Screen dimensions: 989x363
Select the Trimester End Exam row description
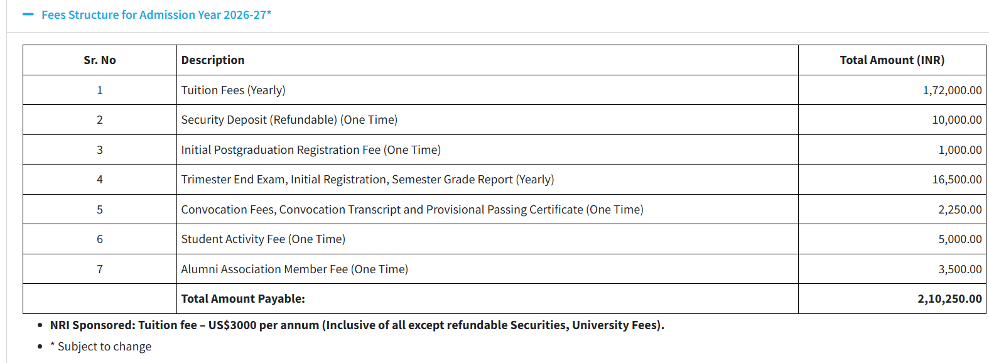[367, 180]
